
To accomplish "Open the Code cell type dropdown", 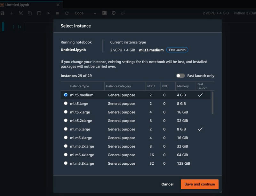I will tap(85, 13).
